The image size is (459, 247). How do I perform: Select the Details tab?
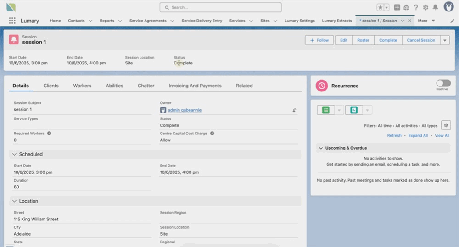[21, 86]
